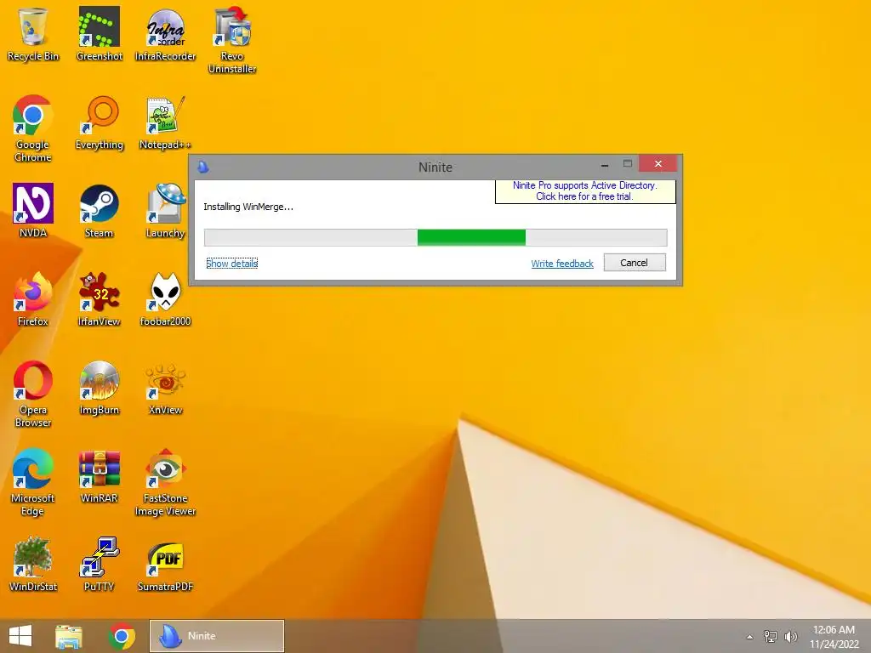Show hidden tray icons arrow
This screenshot has width=871, height=653.
pos(750,637)
